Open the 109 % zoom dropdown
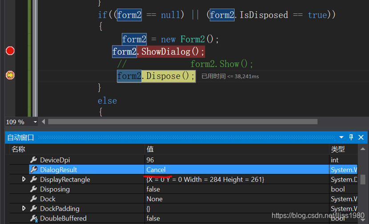 click(x=35, y=122)
